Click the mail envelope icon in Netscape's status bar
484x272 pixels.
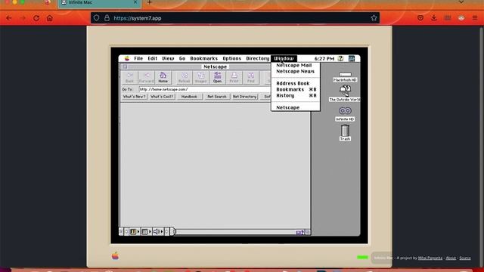(x=299, y=232)
